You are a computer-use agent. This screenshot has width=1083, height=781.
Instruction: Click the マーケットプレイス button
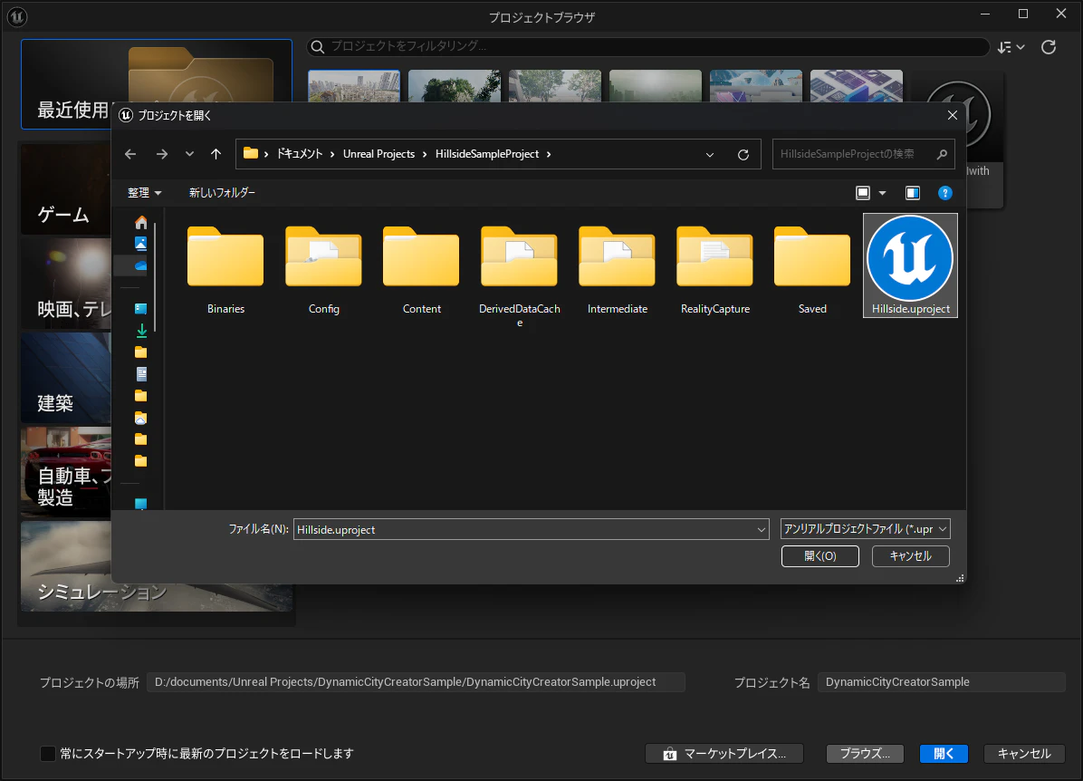(x=724, y=753)
